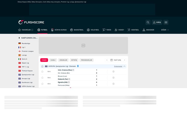Favorite the Şampiyonlar Ligi - Elemeler league star
This screenshot has height=117, width=187.
click(x=42, y=66)
